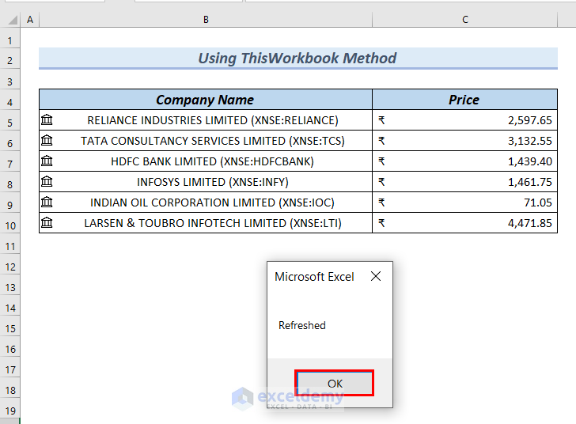
Task: Select HDFC BANK LIMITED (XNSE:HDFCBANK) cell
Action: point(206,161)
